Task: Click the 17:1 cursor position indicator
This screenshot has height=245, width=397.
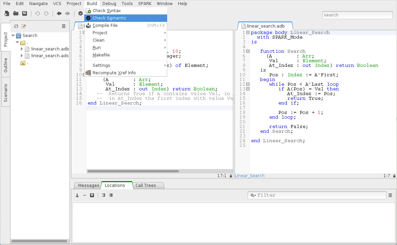Action: pyautogui.click(x=222, y=176)
